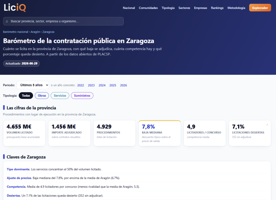Click the orange Explorador button
Screen dimensions: 276x200
pyautogui.click(x=260, y=8)
